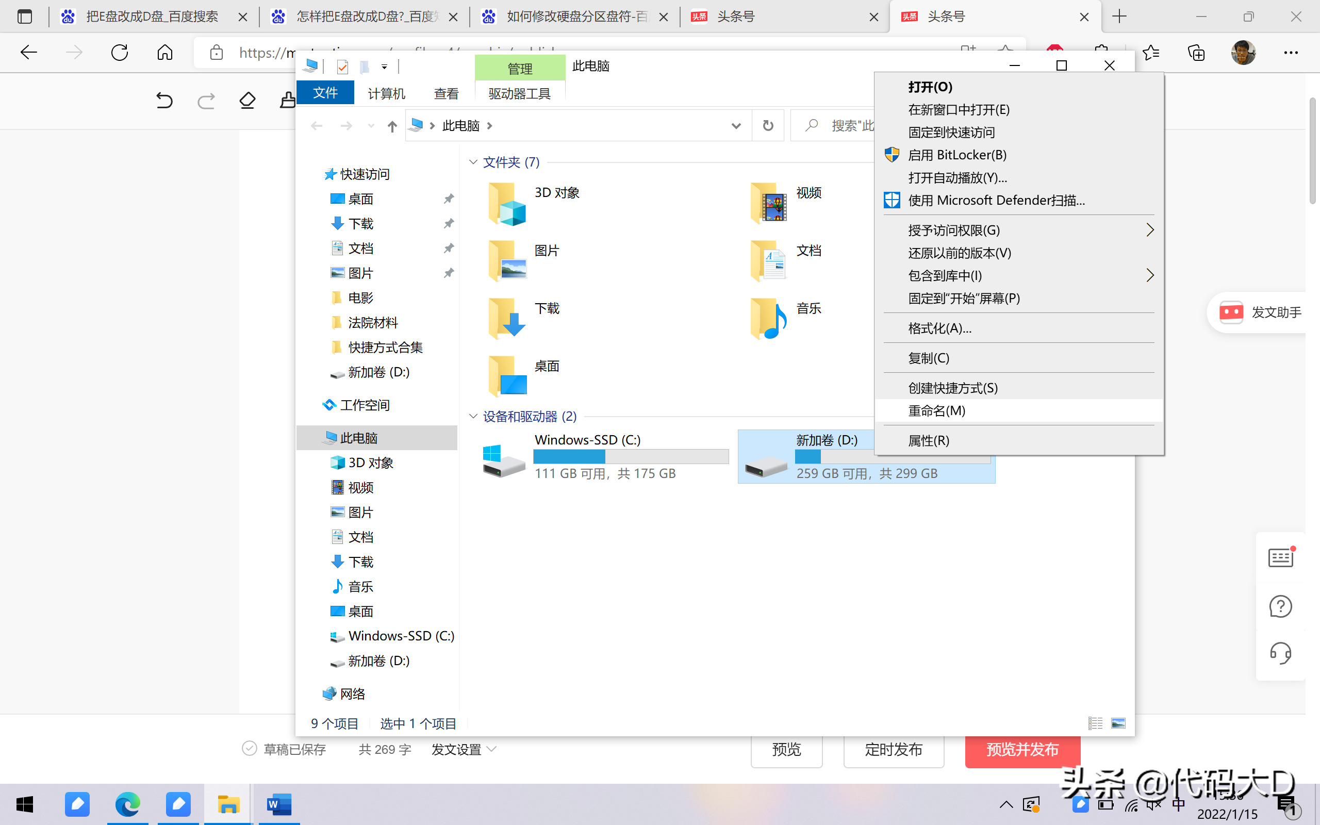Open 法院材料 under quick access
Viewport: 1320px width, 825px height.
[373, 322]
